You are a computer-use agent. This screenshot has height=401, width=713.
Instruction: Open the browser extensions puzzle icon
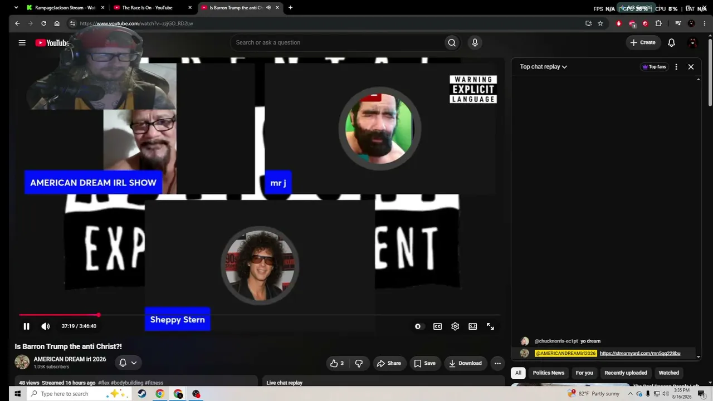(x=658, y=23)
